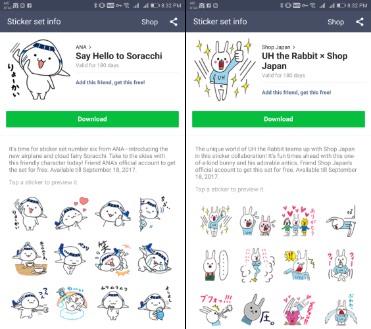
Task: Preview Soracchi sticker with pink hearts
Action: pyautogui.click(x=71, y=213)
